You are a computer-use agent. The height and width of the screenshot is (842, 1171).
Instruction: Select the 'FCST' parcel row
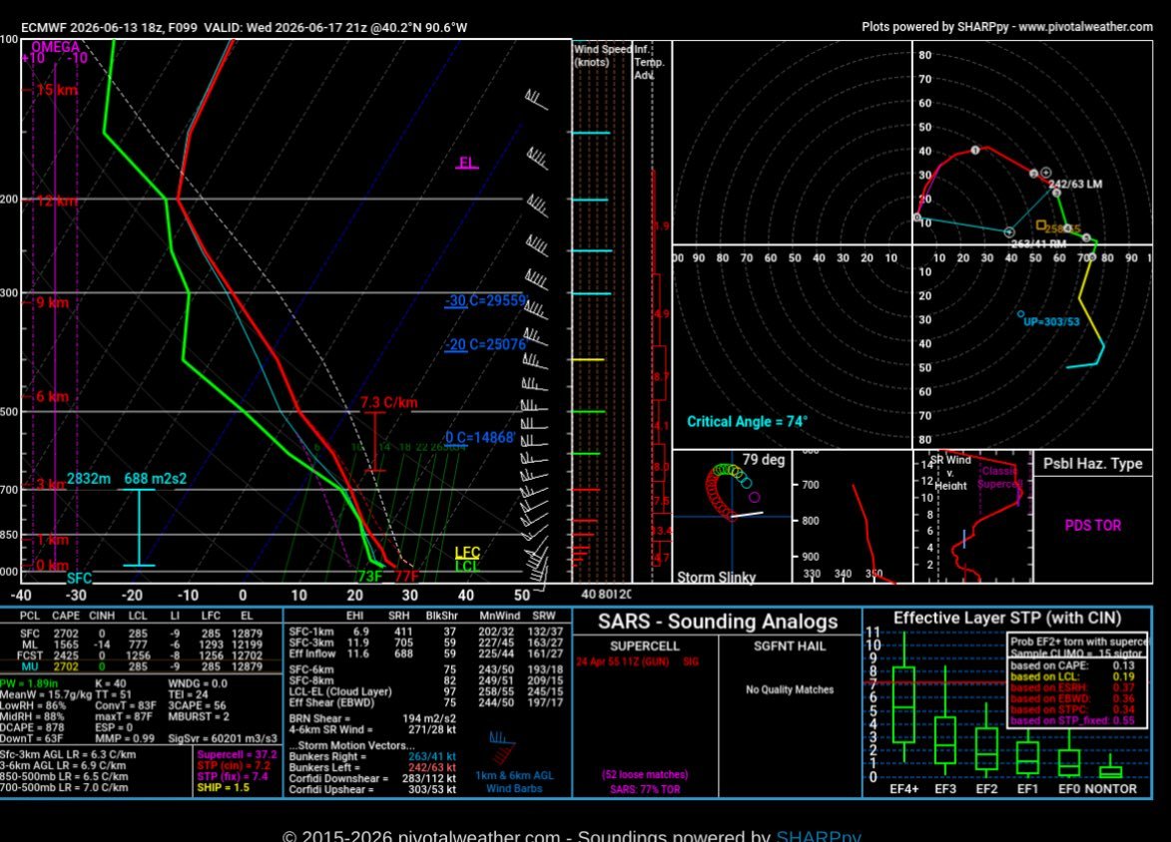(142, 655)
